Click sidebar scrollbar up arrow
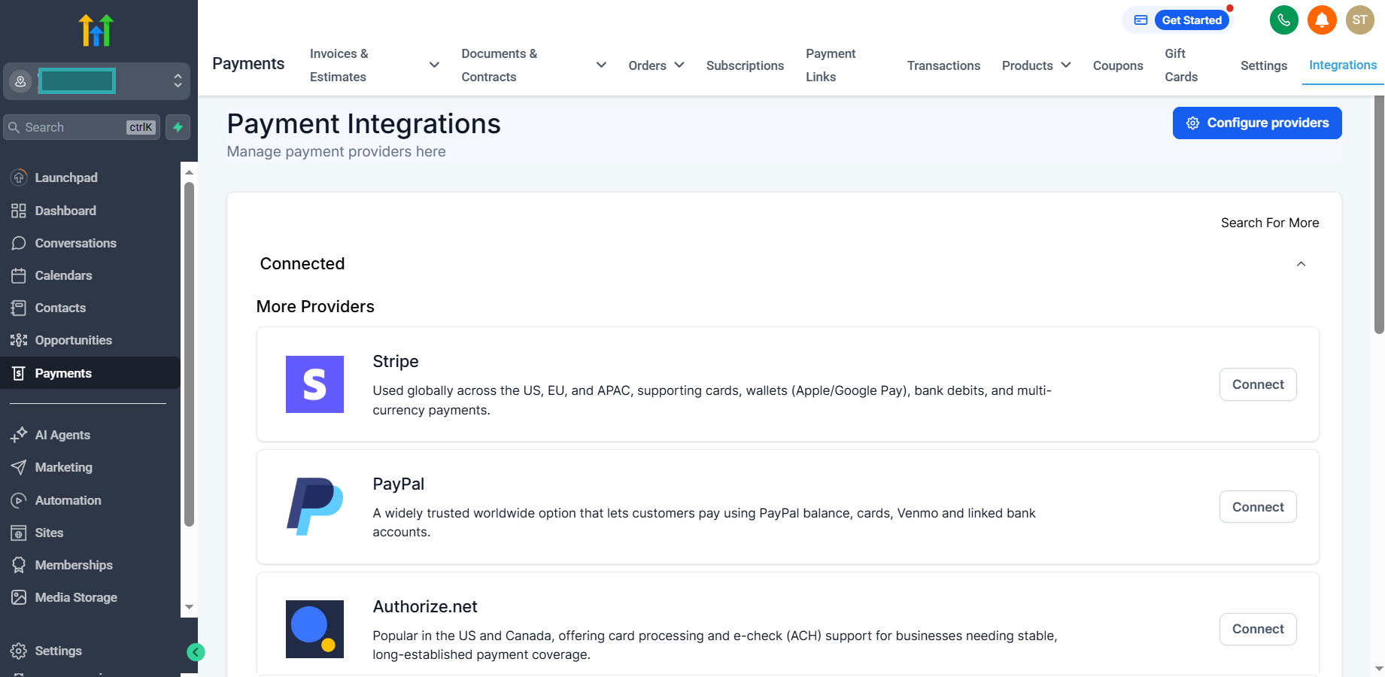Screen dimensions: 1385x677 [189, 172]
